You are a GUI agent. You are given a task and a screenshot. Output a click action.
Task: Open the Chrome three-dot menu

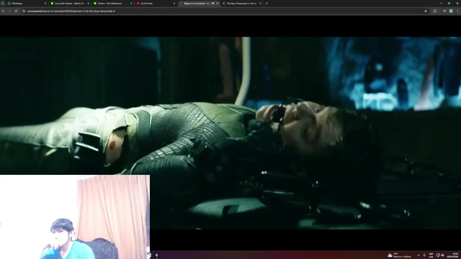tap(457, 11)
